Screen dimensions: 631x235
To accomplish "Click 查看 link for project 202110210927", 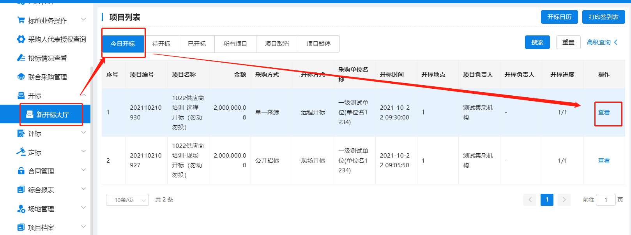I will [x=604, y=161].
